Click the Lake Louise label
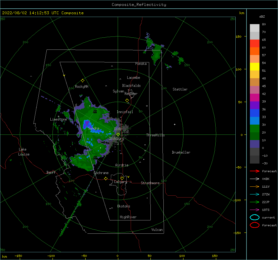This screenshot has height=260, width=278. tap(24, 152)
